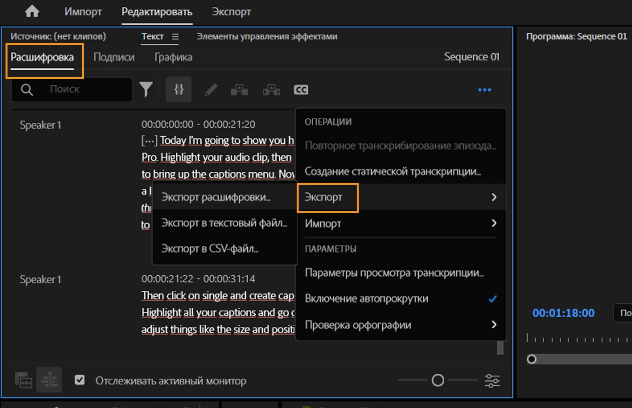
Task: Click transcript line "Pro. Highlight your audio clip"
Action: click(x=217, y=157)
